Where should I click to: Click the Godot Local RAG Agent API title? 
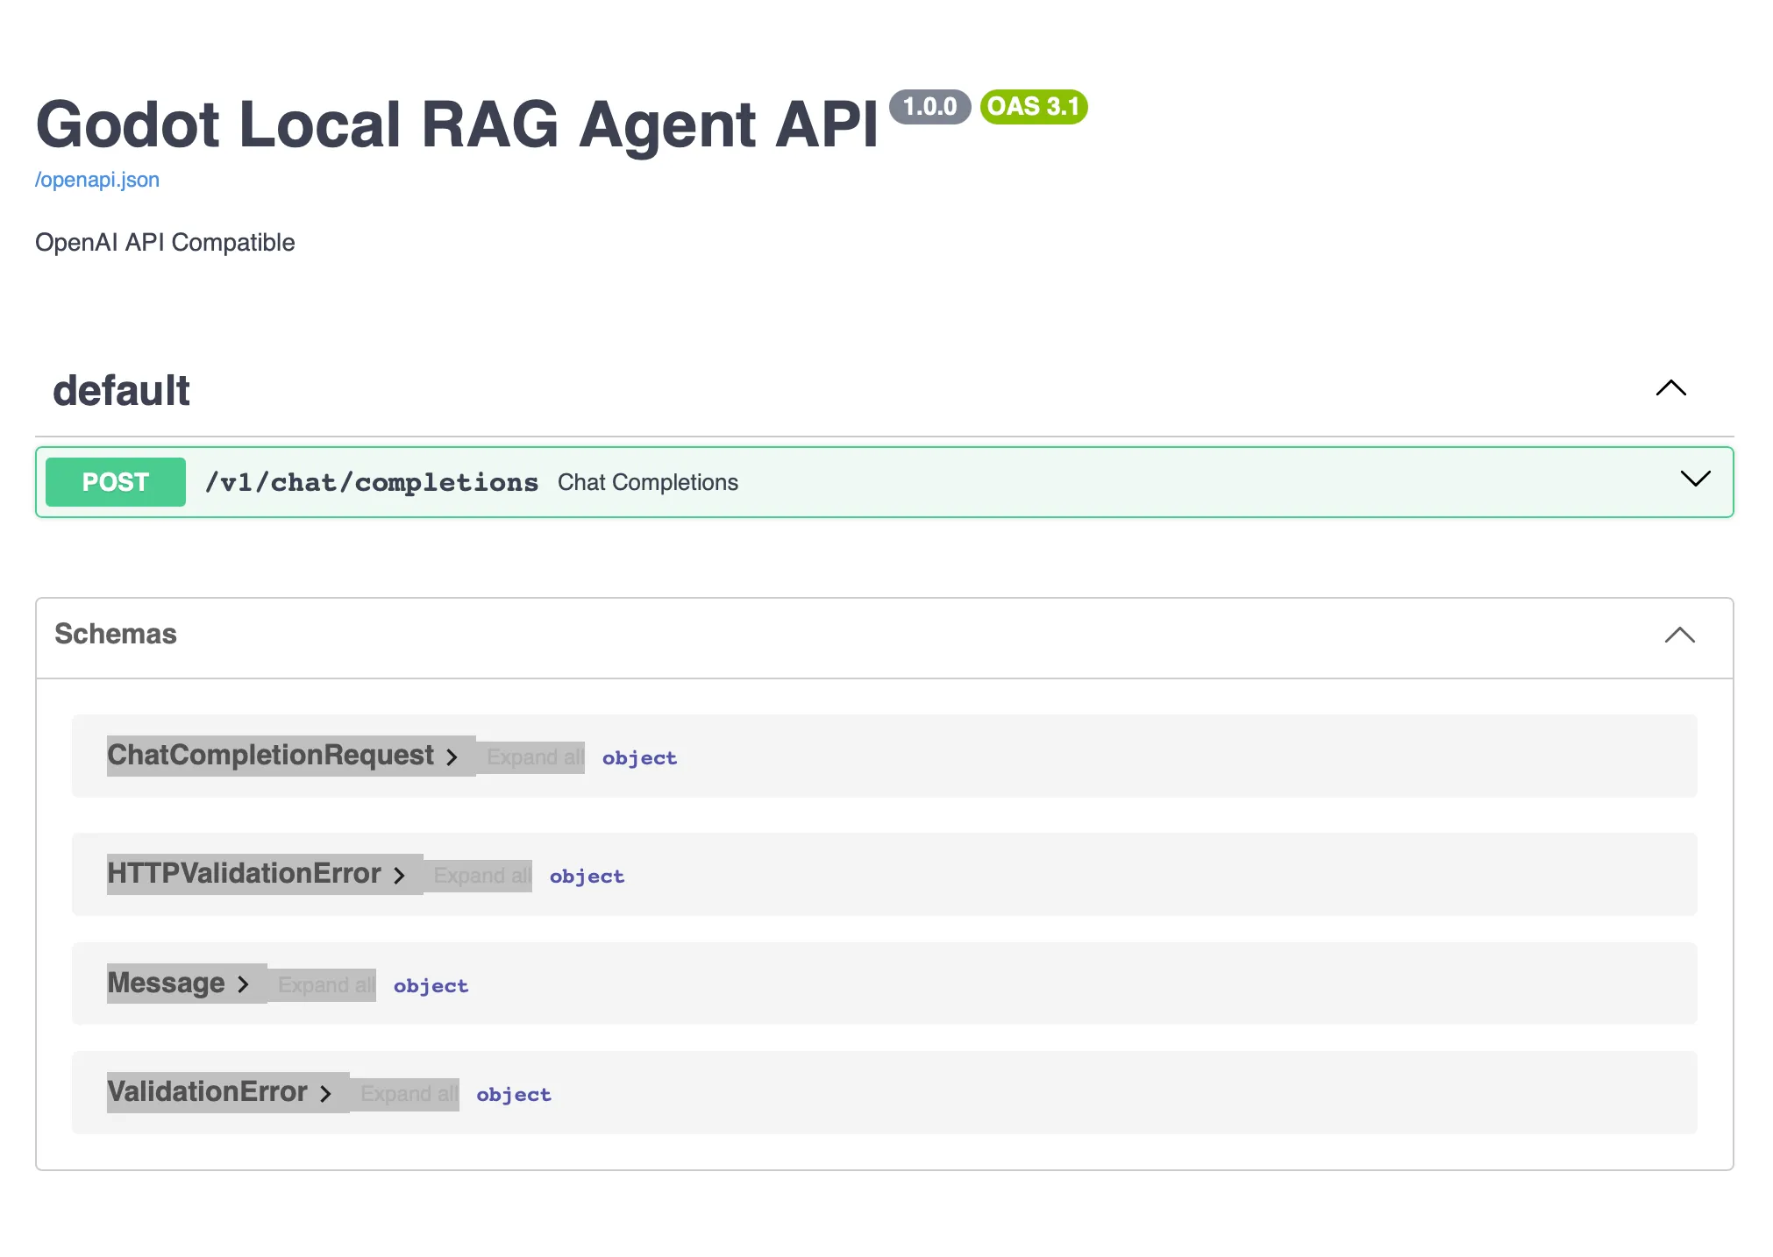pyautogui.click(x=457, y=124)
